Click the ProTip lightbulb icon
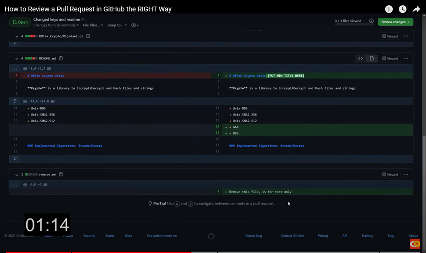 (x=150, y=204)
